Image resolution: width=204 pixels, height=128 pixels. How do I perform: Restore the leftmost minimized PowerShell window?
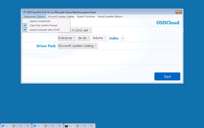pyautogui.click(x=14, y=126)
